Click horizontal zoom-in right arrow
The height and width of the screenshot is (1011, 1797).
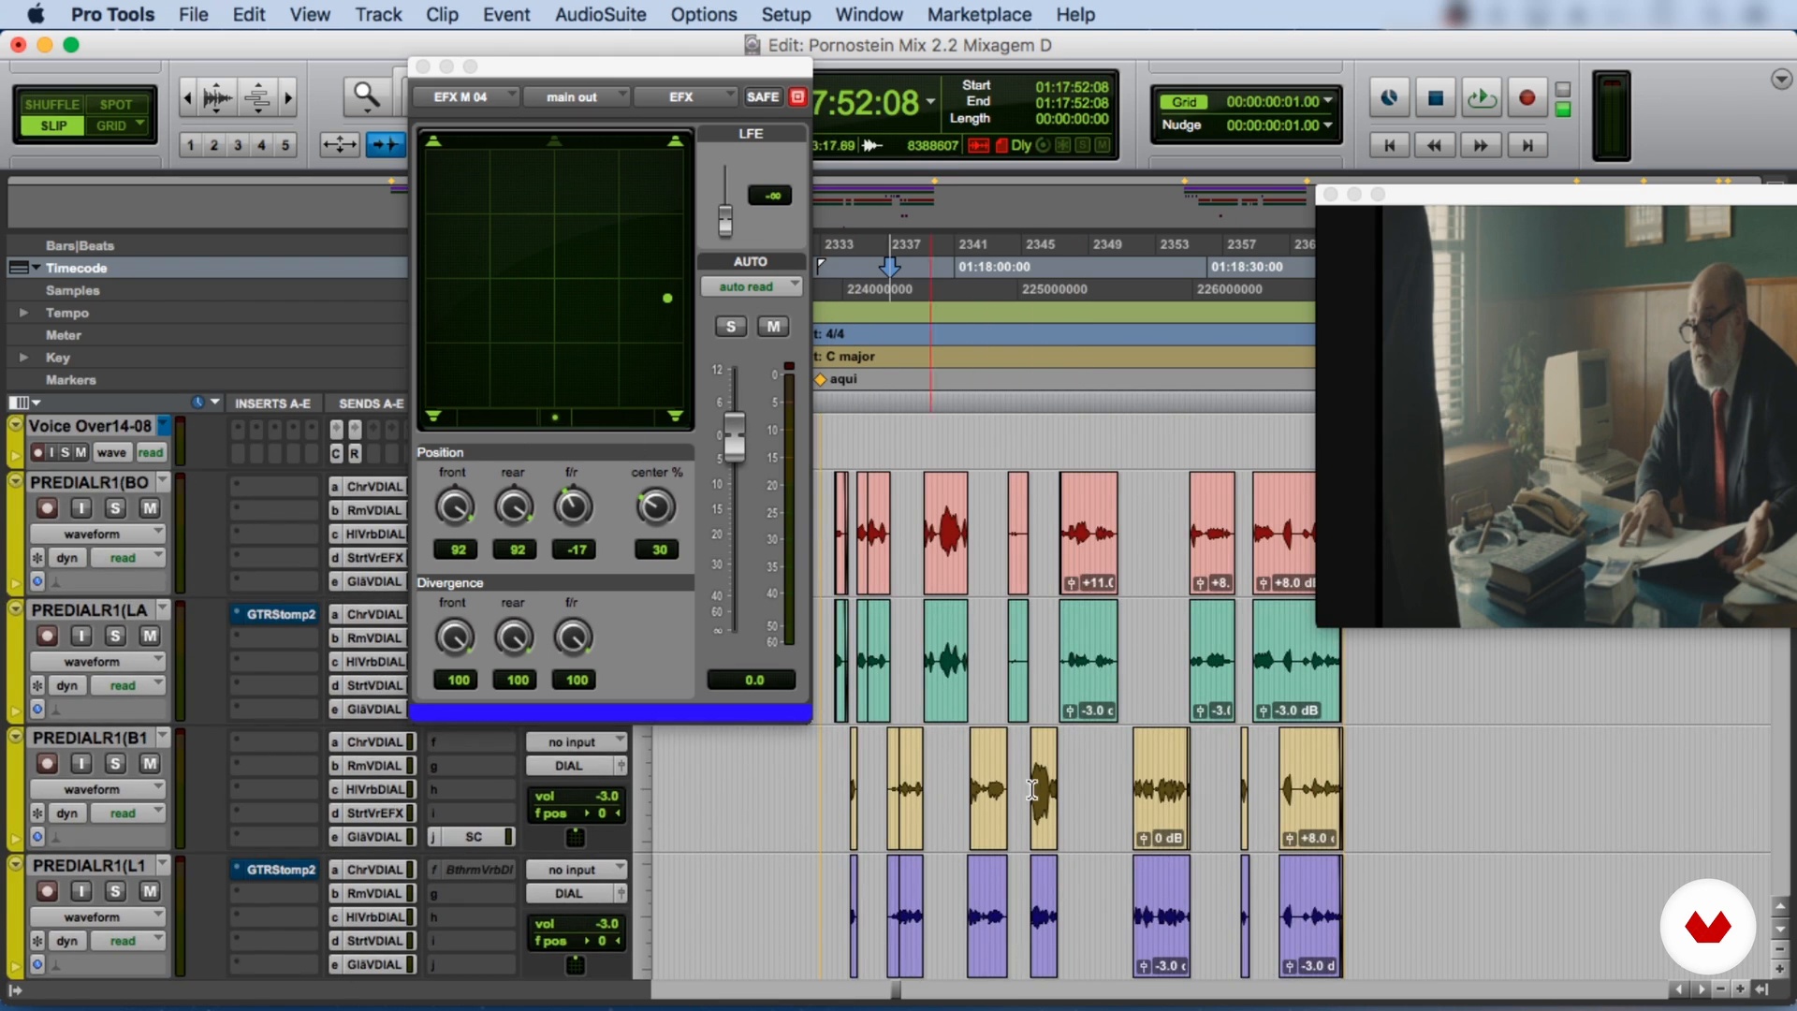tap(288, 97)
